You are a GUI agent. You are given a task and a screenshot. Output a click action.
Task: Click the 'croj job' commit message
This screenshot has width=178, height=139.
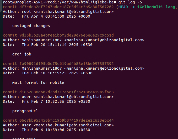[22, 54]
